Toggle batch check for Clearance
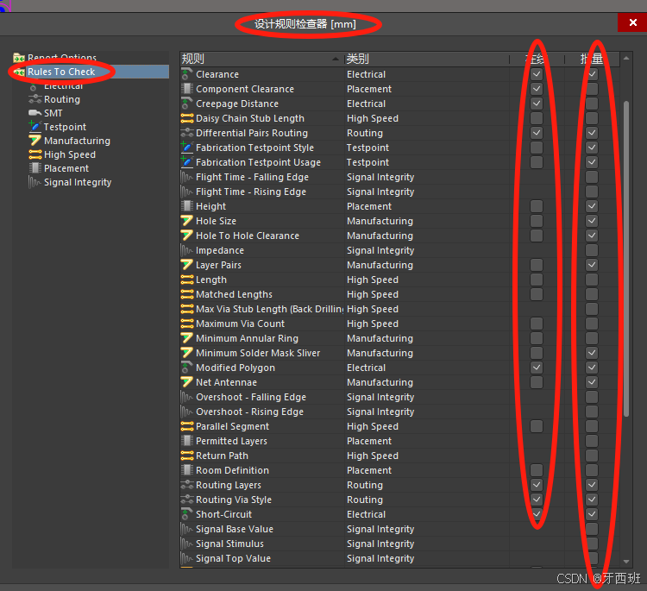This screenshot has width=647, height=591. [592, 74]
